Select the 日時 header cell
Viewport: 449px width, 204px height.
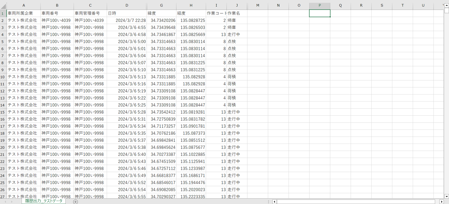click(127, 13)
